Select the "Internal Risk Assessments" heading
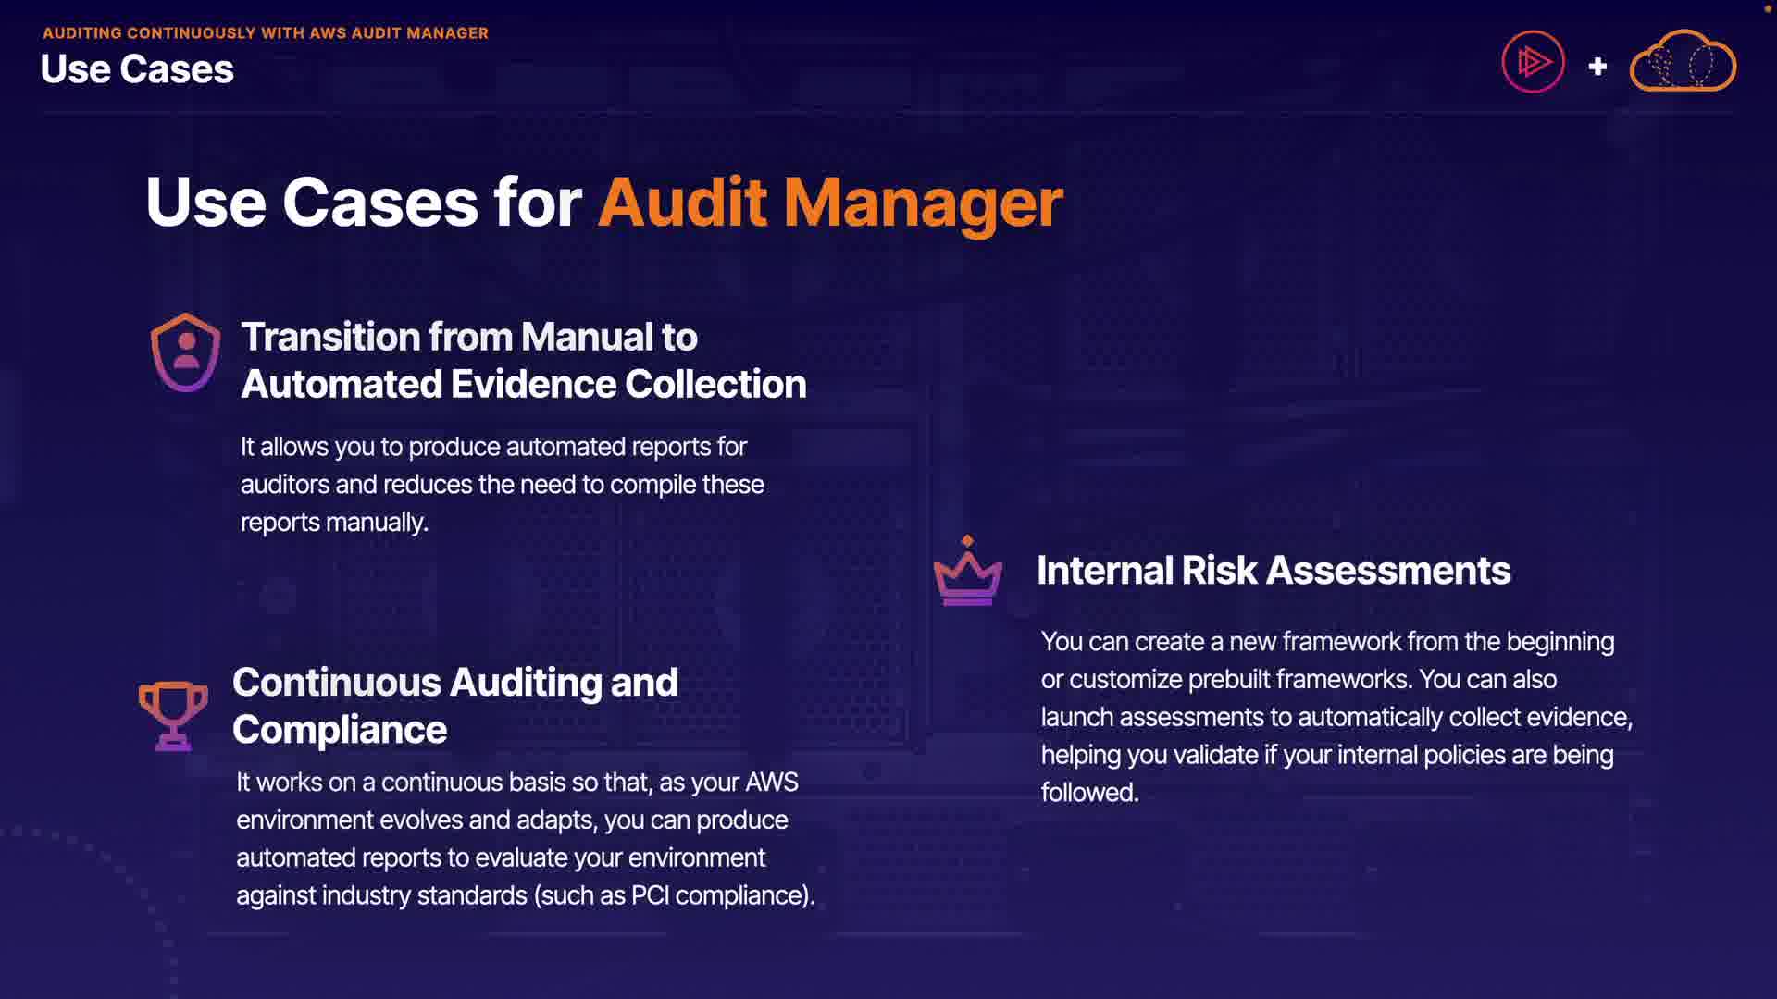1777x999 pixels. 1274,571
